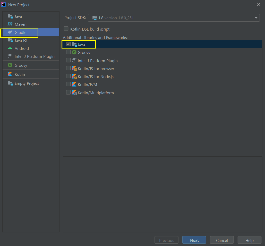The height and width of the screenshot is (246, 265).
Task: Click the Kotlin/JVM icon
Action: click(x=74, y=84)
